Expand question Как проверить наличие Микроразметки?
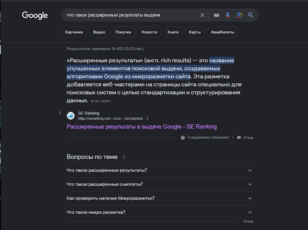The height and width of the screenshot is (230, 308). click(x=160, y=198)
